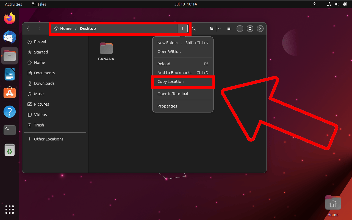Select Copy Location from the menu
Image resolution: width=352 pixels, height=220 pixels.
(170, 81)
